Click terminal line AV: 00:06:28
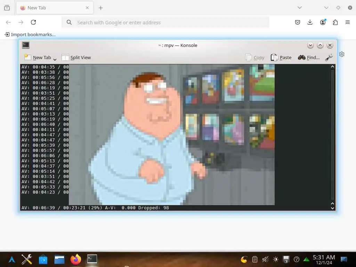 45,83
